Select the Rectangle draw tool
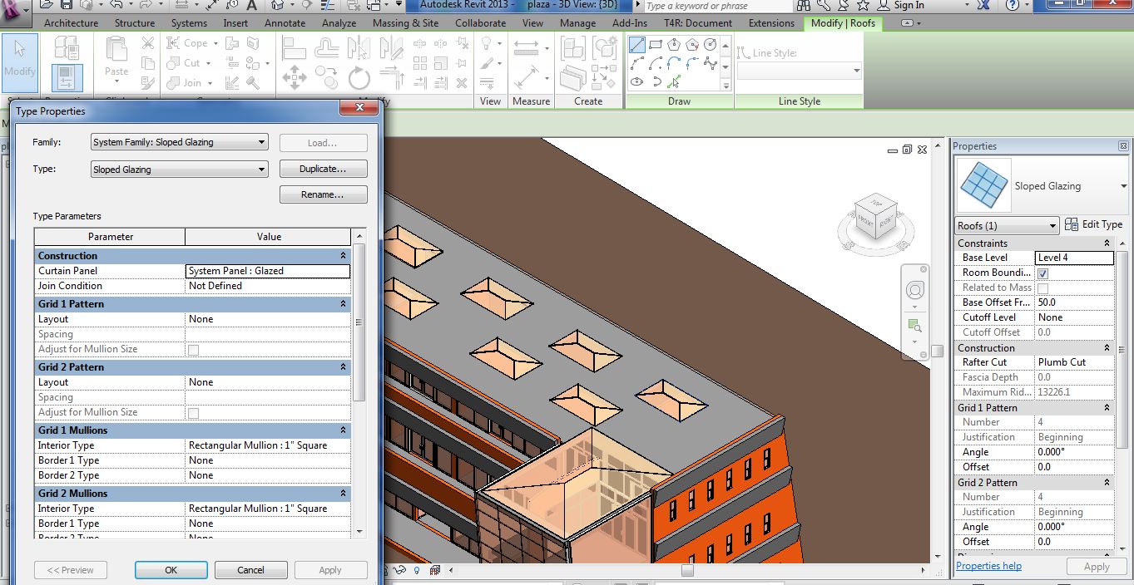Screen dimensions: 1134x585 tap(655, 45)
